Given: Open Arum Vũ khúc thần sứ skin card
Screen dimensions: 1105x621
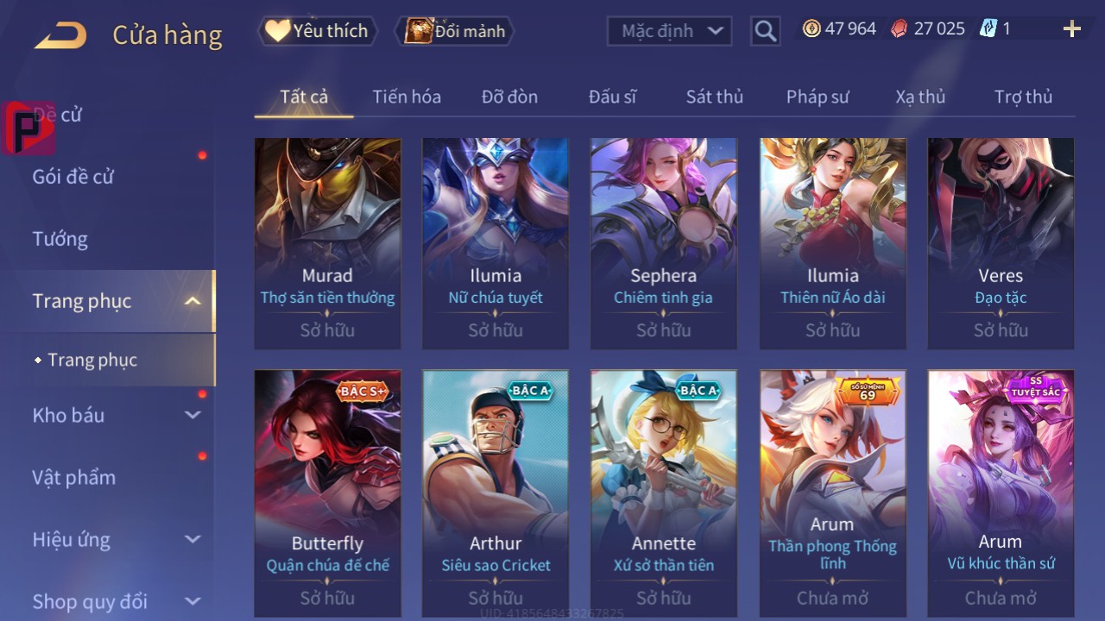Looking at the screenshot, I should point(1001,492).
